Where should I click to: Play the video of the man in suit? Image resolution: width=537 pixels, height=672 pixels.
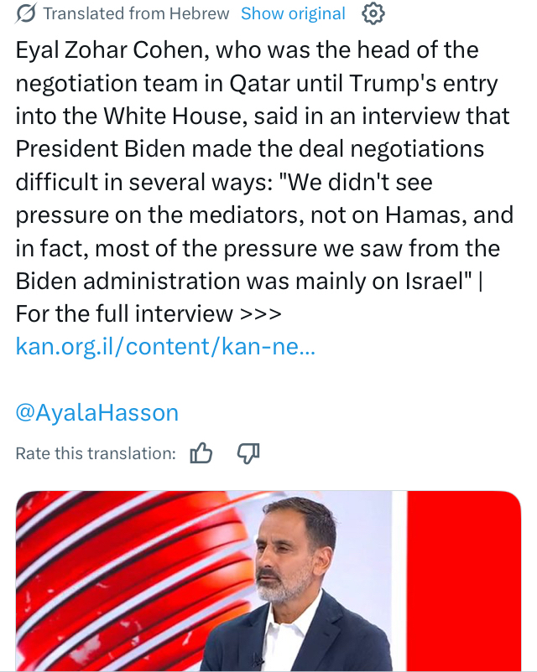pos(277,587)
